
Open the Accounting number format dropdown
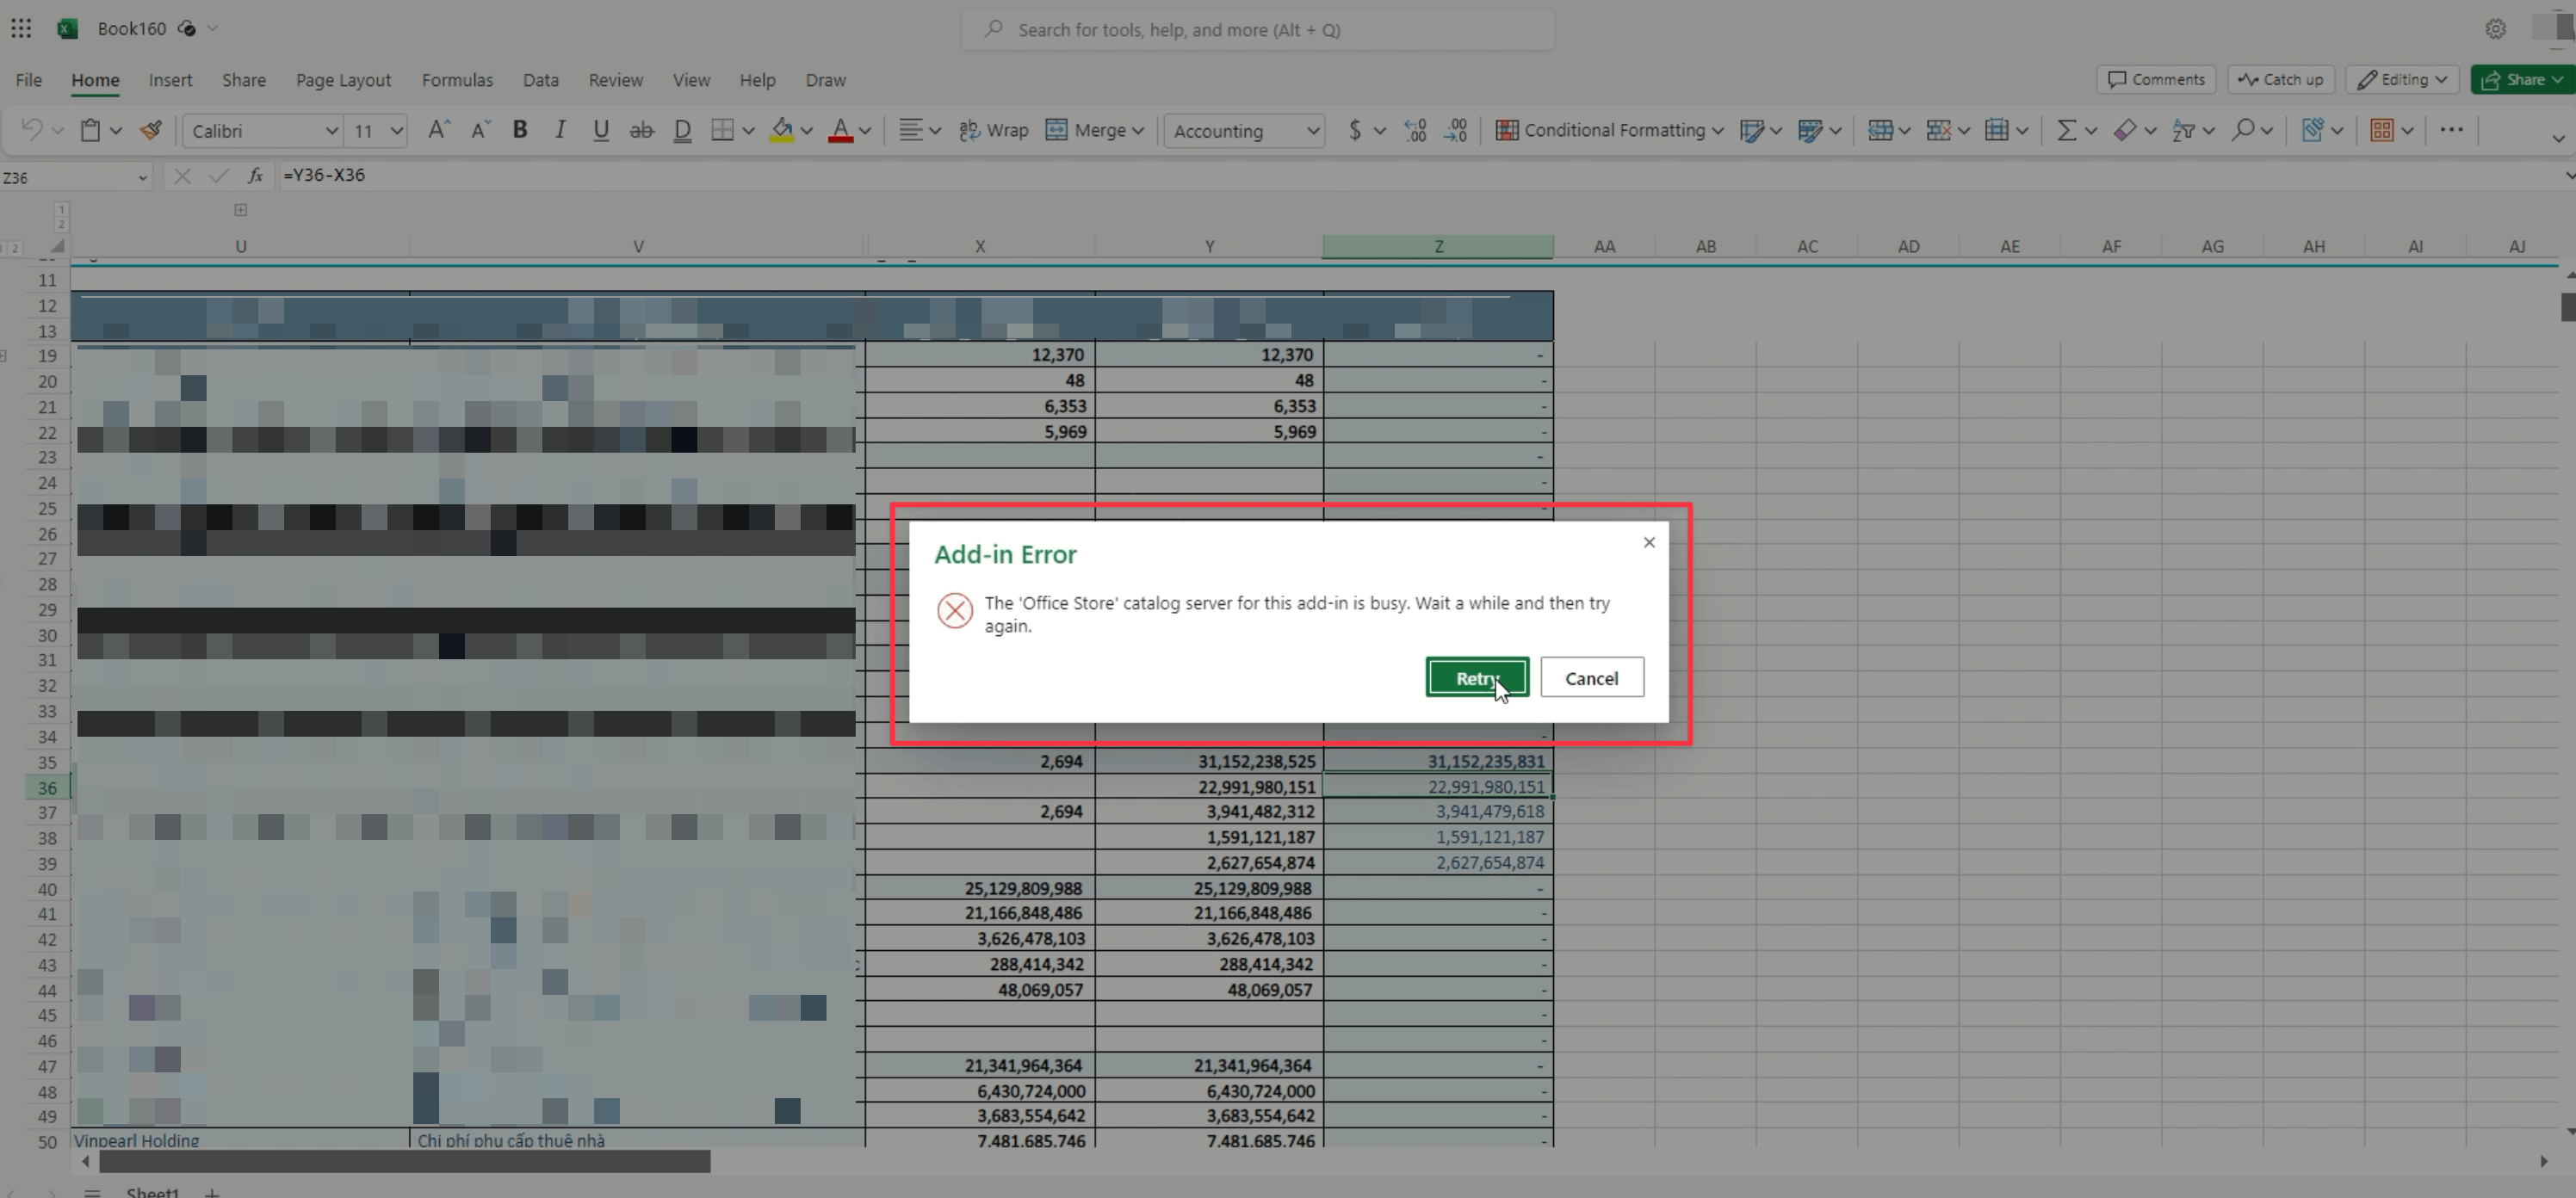(x=1243, y=131)
